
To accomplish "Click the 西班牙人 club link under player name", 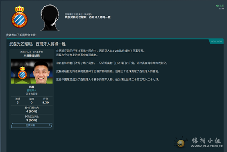I will (32, 90).
